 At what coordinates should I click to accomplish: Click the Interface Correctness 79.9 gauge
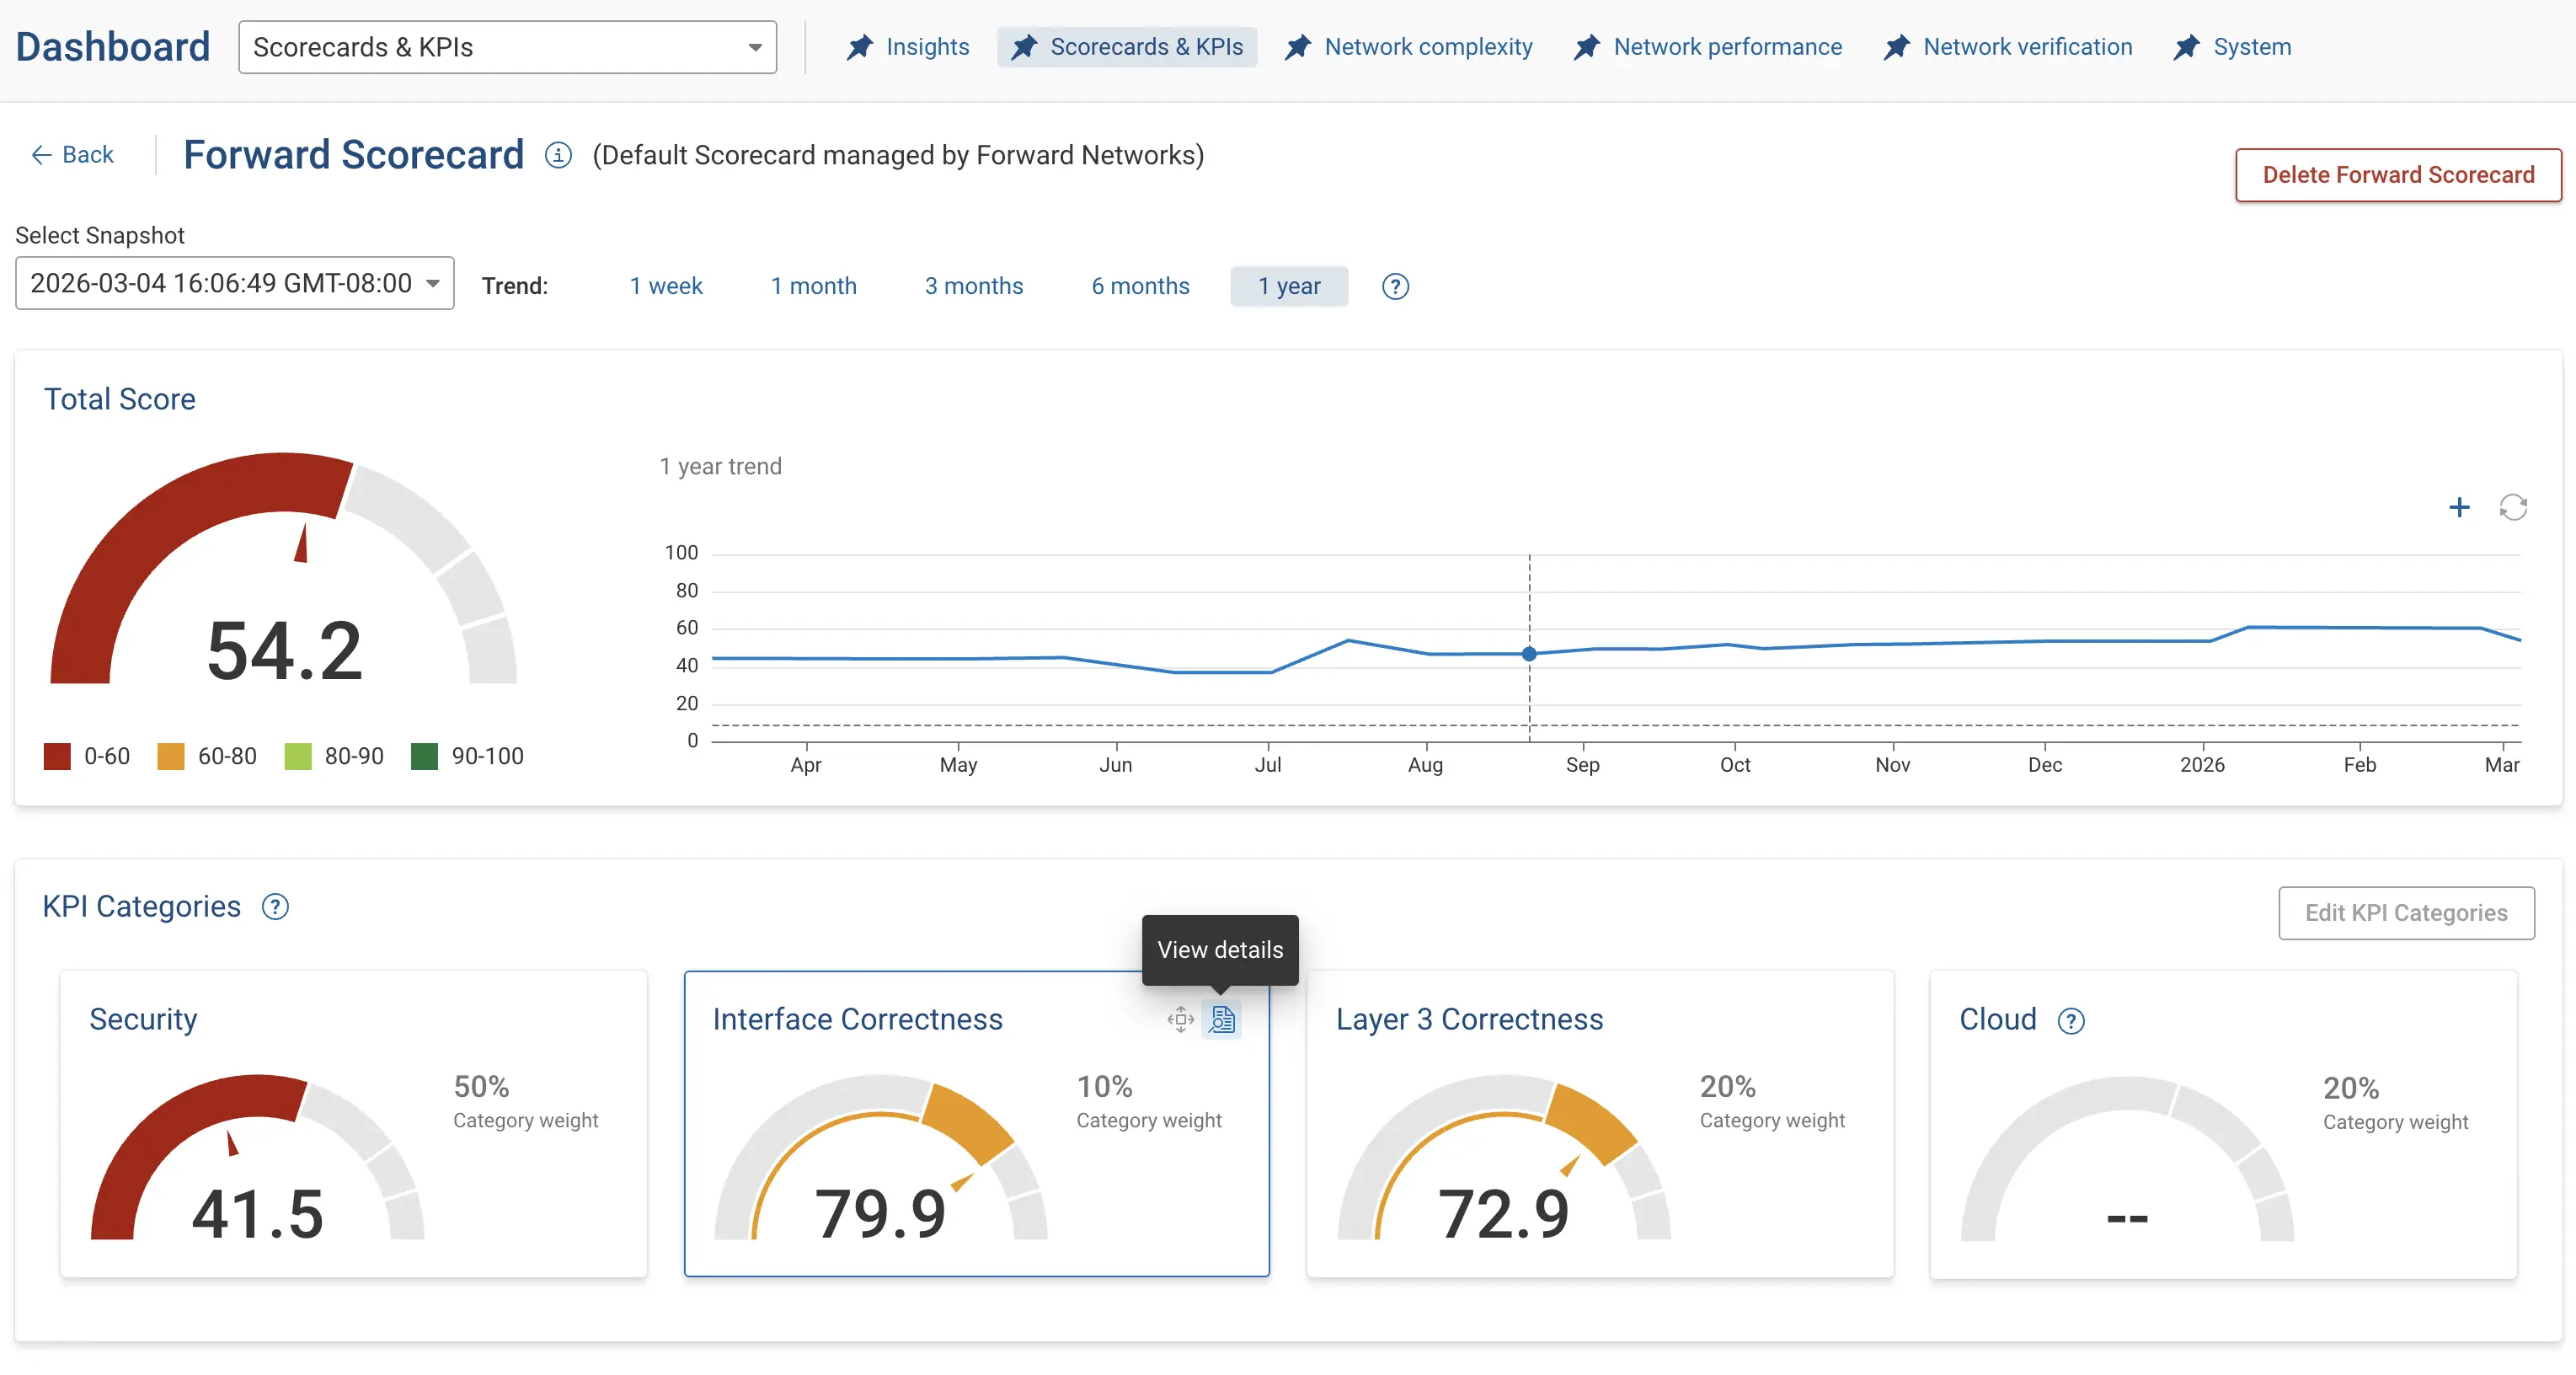coord(880,1158)
